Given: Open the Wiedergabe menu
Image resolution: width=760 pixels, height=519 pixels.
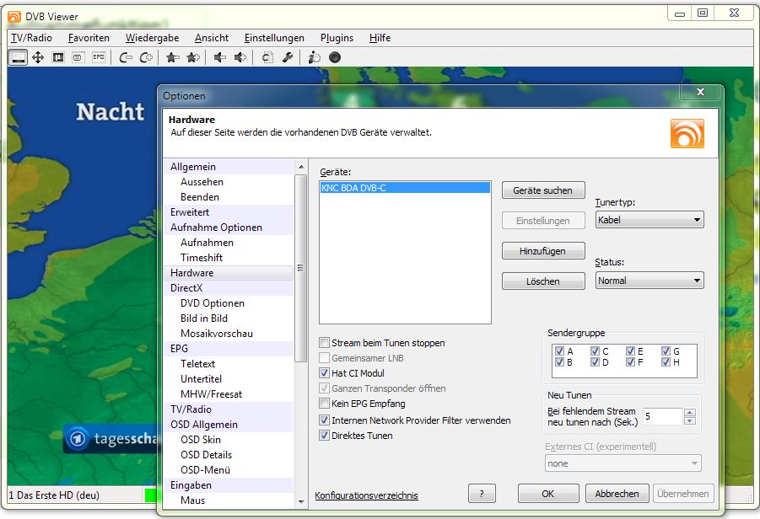Looking at the screenshot, I should [152, 38].
